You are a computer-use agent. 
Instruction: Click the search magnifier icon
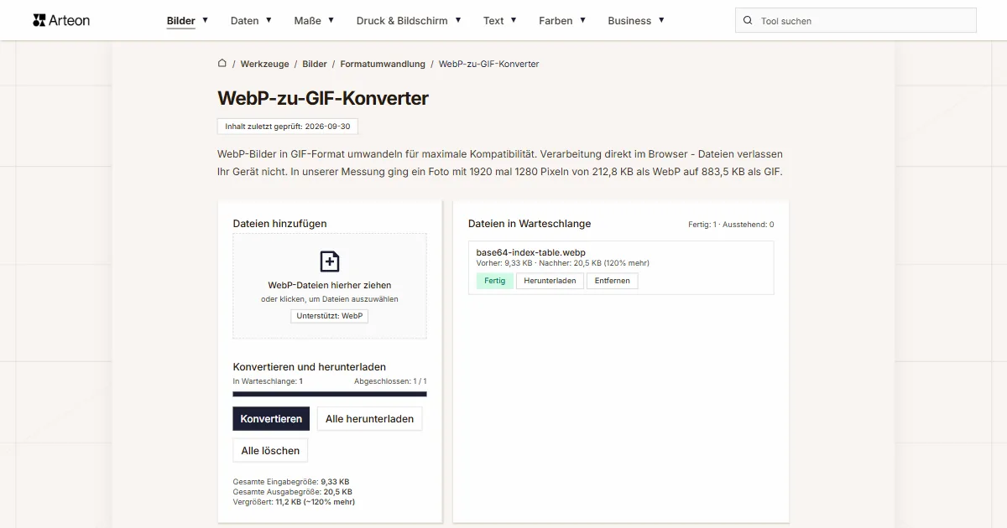[x=748, y=21]
